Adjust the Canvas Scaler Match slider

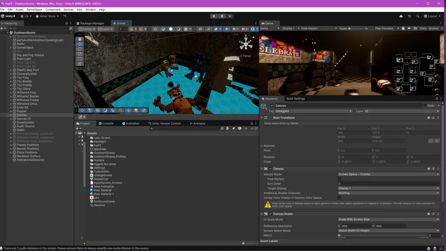pyautogui.click(x=383, y=235)
